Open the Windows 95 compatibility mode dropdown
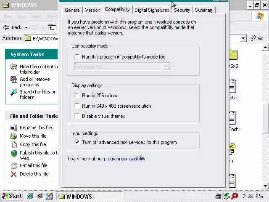Screen dimensions: 269x202 coord(166,66)
